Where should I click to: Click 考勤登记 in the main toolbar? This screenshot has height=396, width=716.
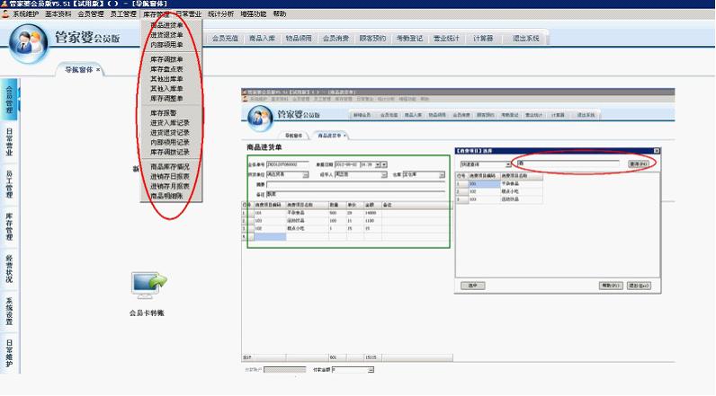pyautogui.click(x=409, y=39)
